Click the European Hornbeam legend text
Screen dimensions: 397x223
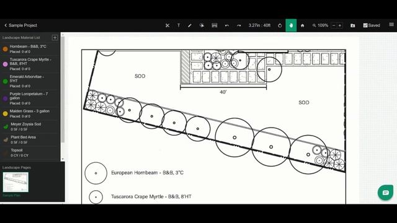tap(148, 173)
